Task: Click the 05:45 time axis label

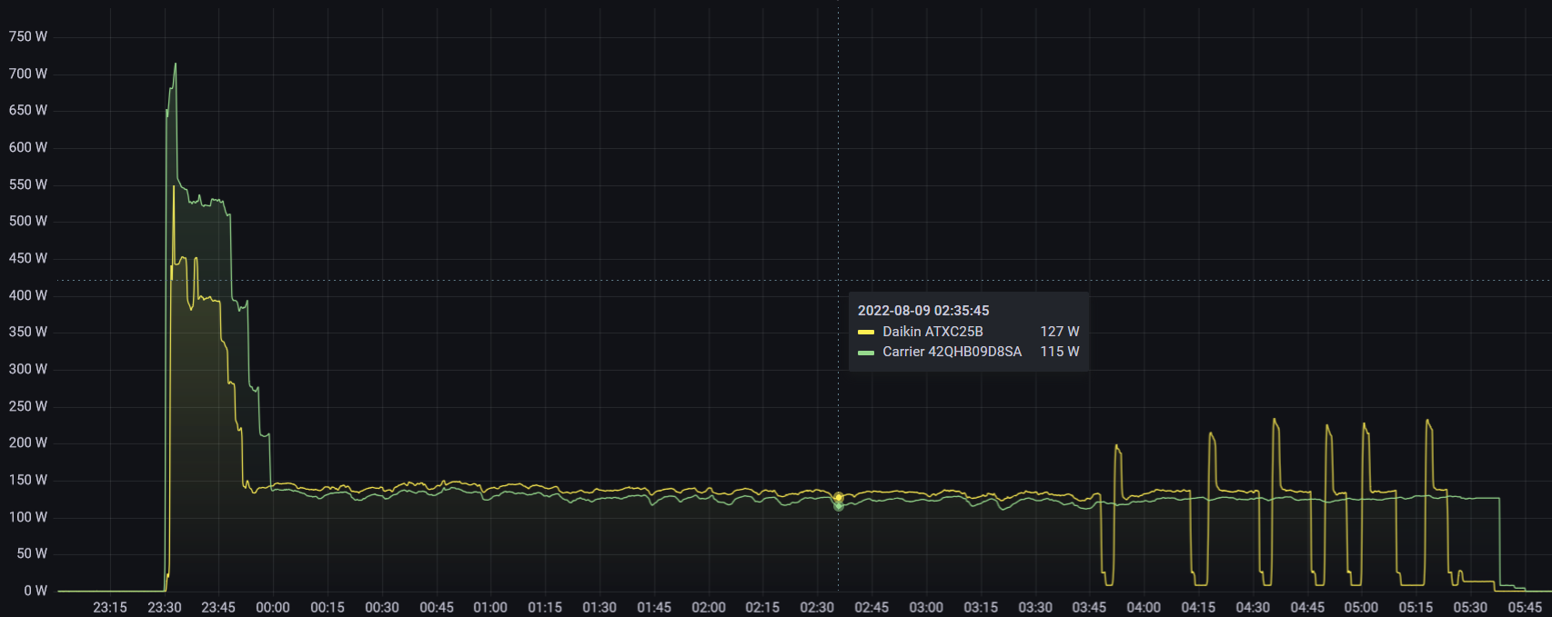Action: tap(1525, 607)
